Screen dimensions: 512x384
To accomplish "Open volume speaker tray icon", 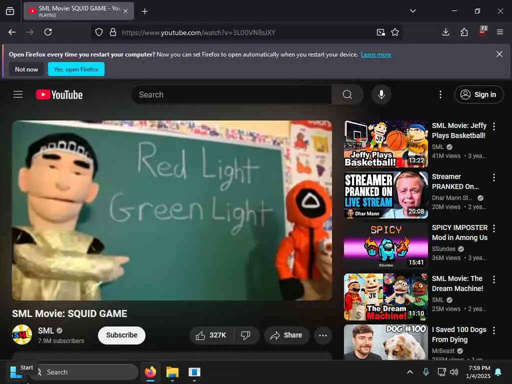I will point(454,372).
